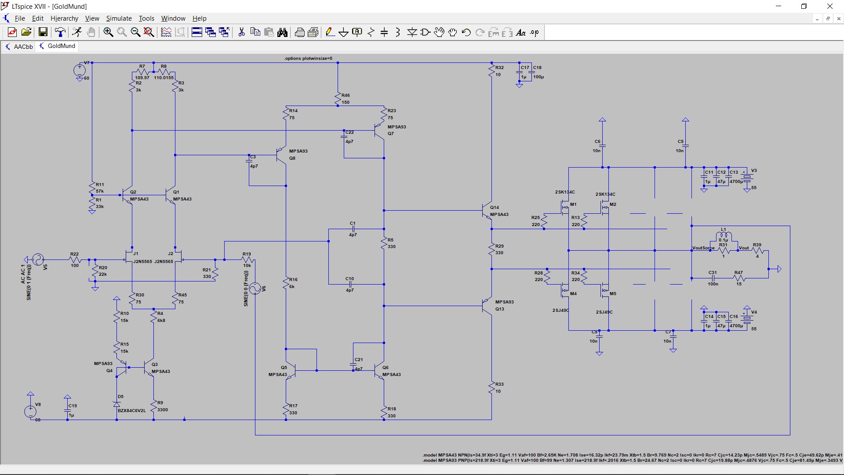844x475 pixels.
Task: Undo the last action
Action: coord(466,32)
